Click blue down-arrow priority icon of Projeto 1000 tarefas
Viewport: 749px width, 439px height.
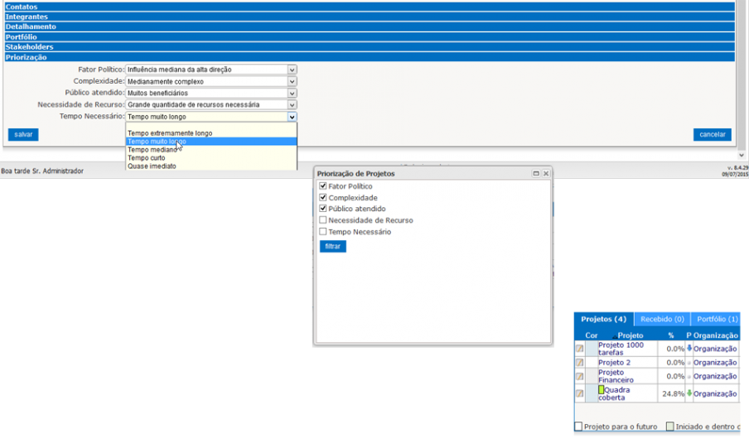click(x=689, y=349)
